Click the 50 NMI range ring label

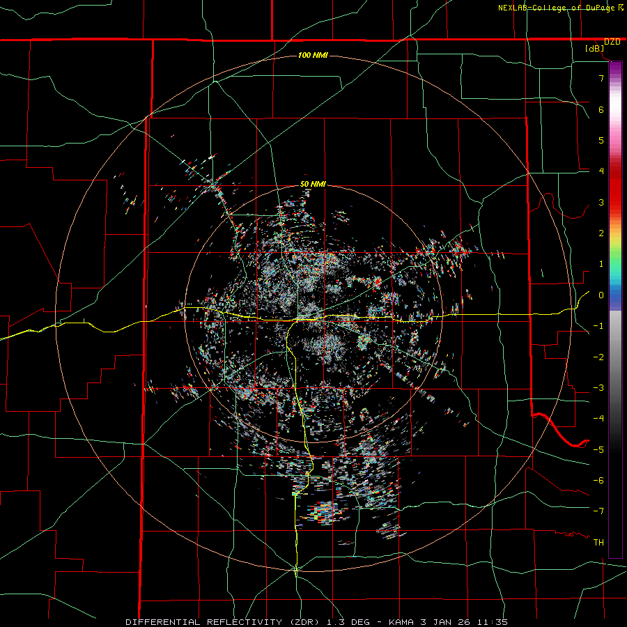[x=313, y=185]
